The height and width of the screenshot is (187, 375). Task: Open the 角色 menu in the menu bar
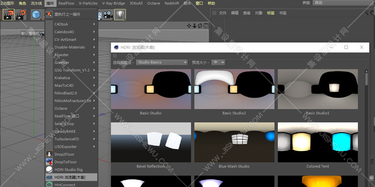click(22, 3)
